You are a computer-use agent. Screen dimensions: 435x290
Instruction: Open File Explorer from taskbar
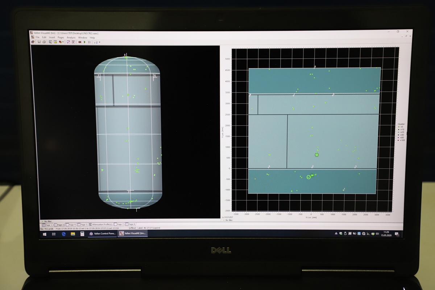coord(73,234)
